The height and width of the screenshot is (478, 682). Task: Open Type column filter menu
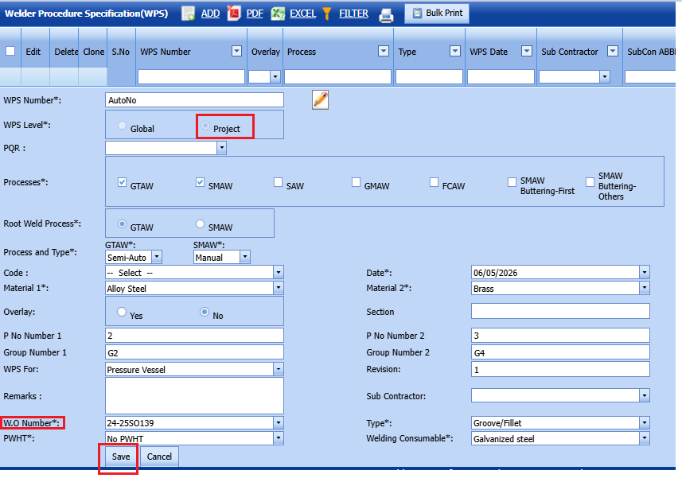pyautogui.click(x=455, y=51)
